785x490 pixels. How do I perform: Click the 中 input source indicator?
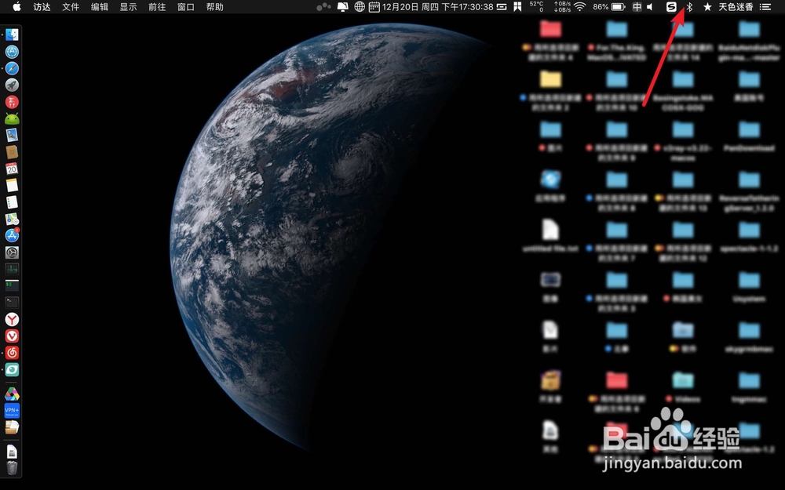tap(637, 7)
